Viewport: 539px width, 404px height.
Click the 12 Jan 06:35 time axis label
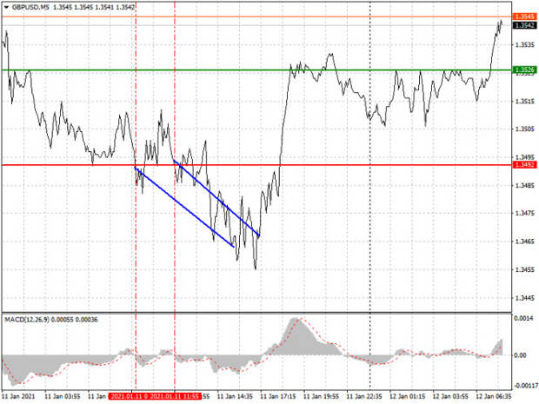click(491, 396)
